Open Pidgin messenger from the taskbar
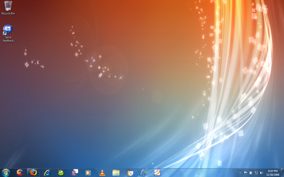Image resolution: width=284 pixels, height=177 pixels. point(75,173)
